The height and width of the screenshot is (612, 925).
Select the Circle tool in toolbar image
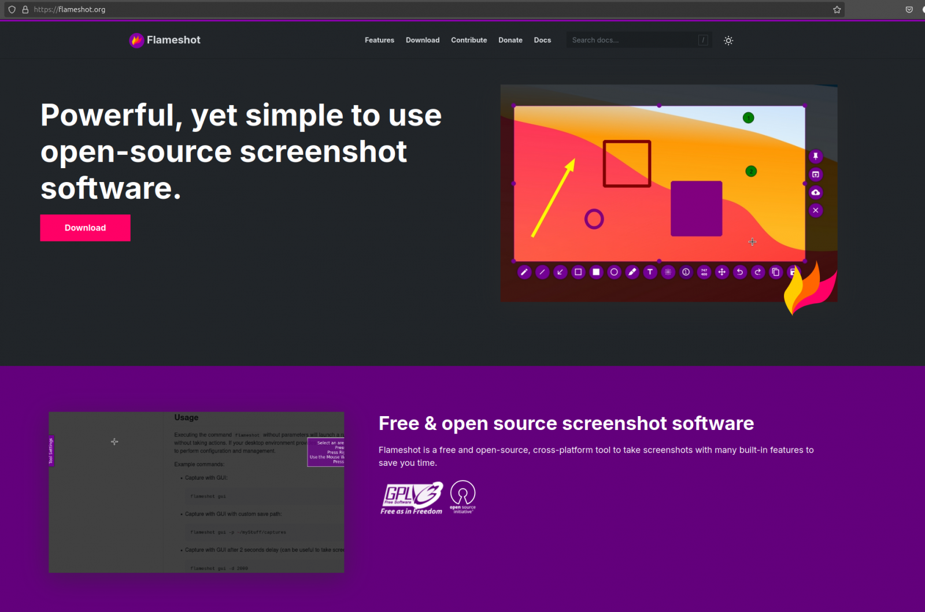pyautogui.click(x=614, y=272)
